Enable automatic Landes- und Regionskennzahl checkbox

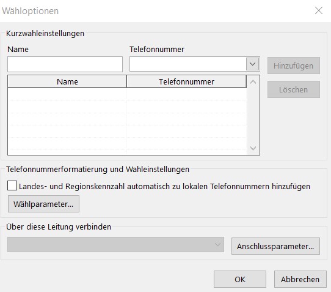(12, 185)
